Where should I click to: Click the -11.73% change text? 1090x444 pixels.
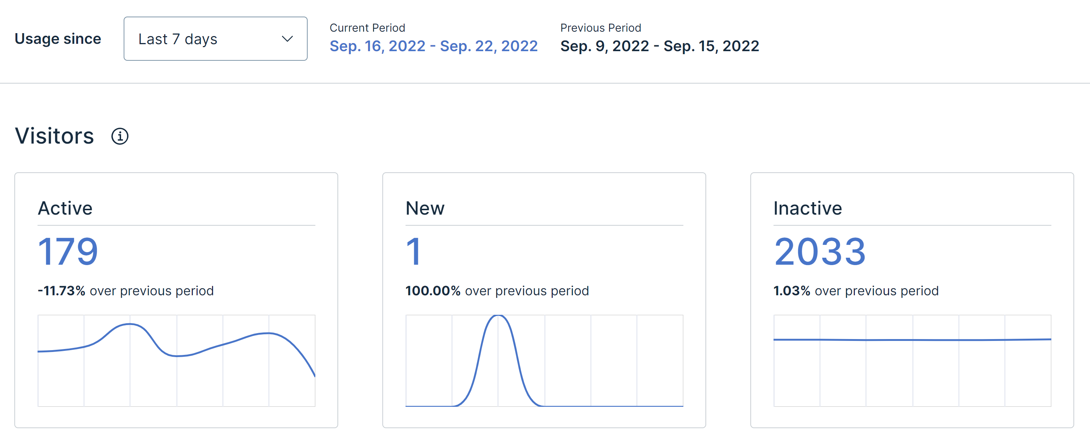click(x=62, y=291)
